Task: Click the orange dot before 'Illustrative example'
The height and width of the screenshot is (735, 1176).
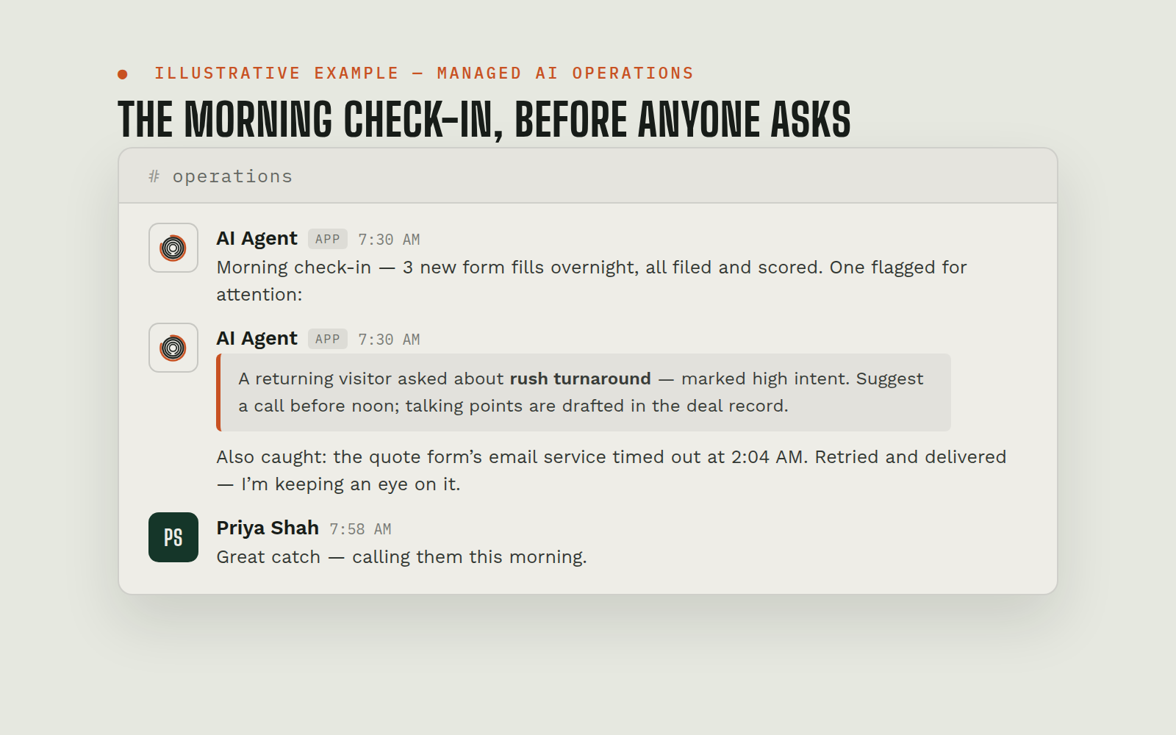Action: coord(123,74)
